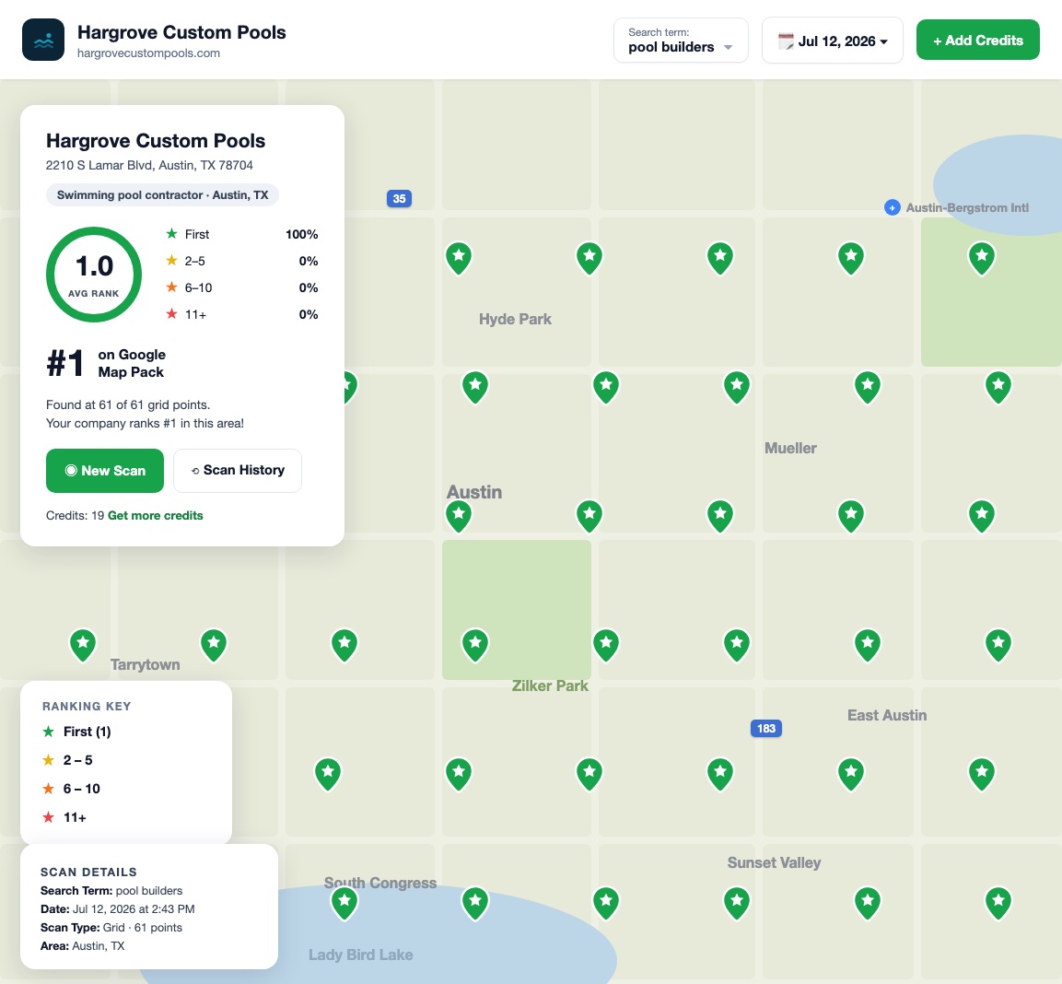Viewport: 1062px width, 984px height.
Task: Follow the Get more credits link
Action: click(x=155, y=516)
